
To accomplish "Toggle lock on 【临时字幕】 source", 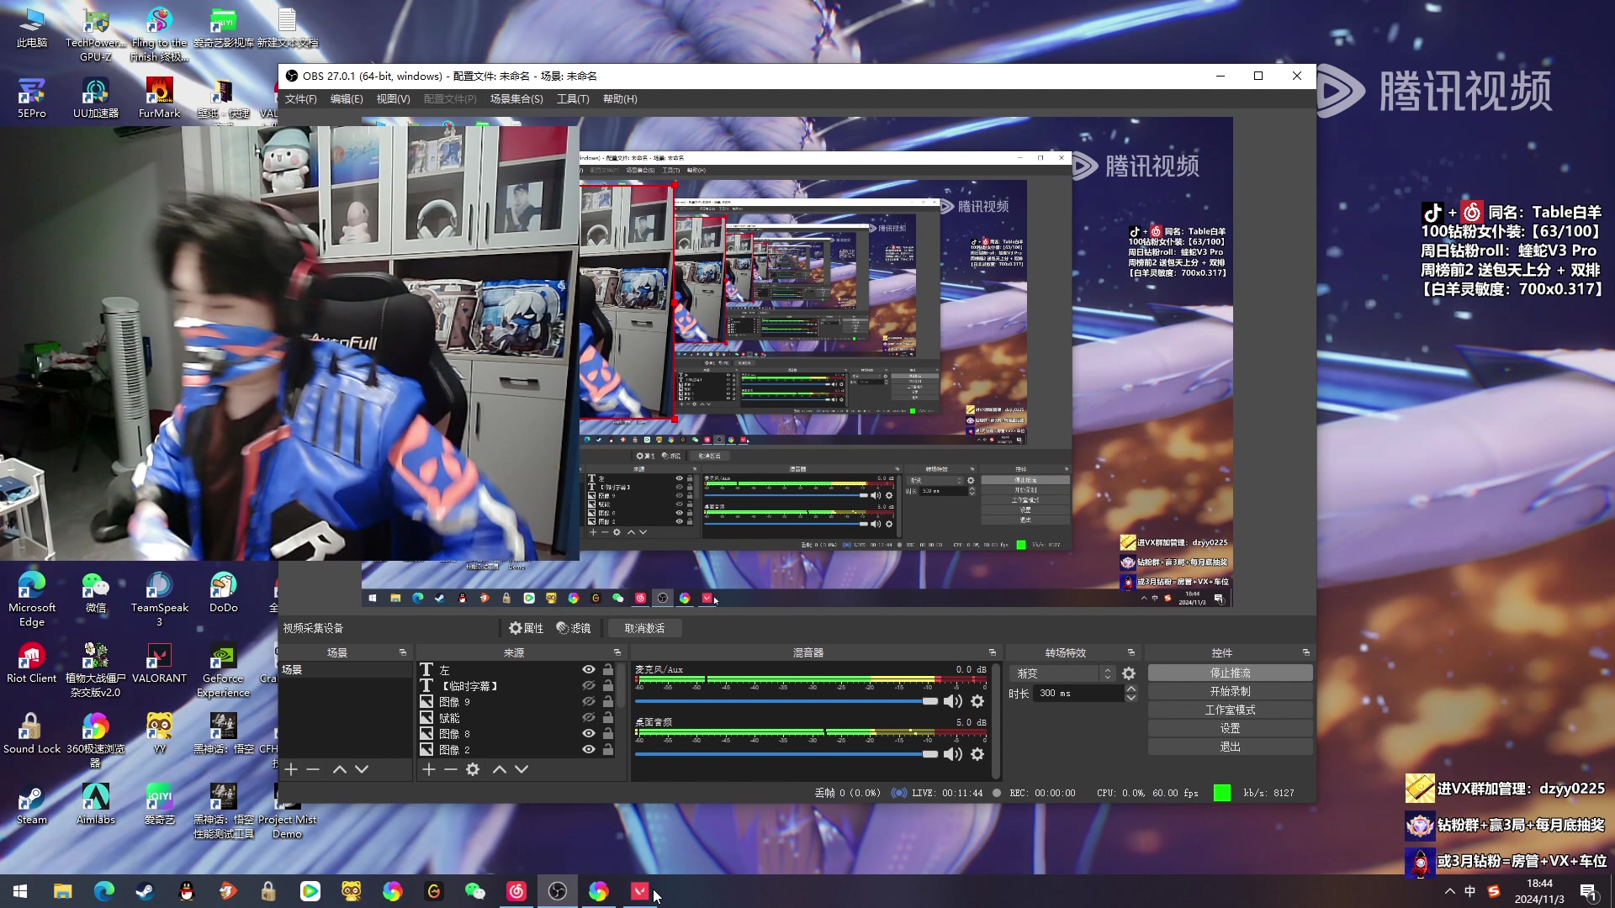I will pos(608,686).
